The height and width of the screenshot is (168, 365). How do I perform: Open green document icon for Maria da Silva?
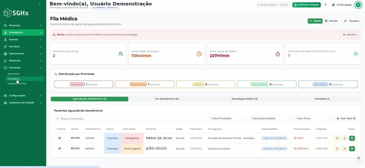(352, 138)
